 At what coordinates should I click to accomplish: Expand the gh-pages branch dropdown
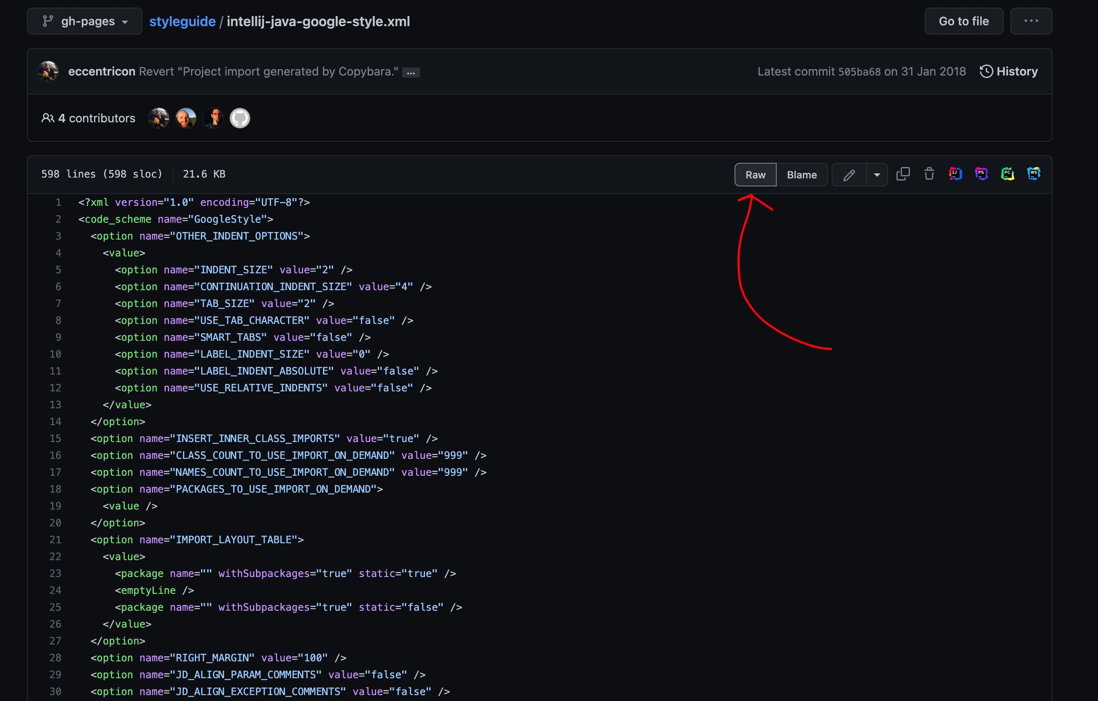click(85, 22)
